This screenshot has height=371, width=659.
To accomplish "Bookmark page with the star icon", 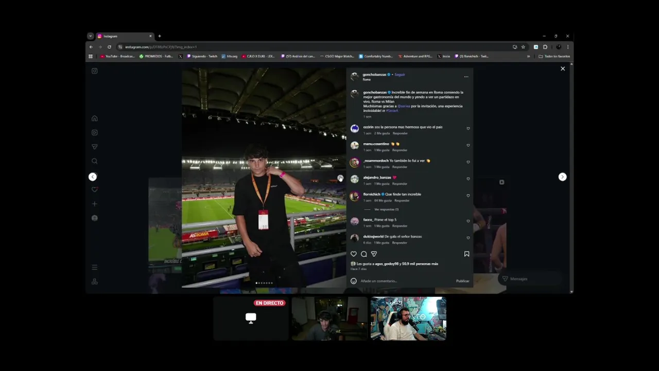I will point(523,47).
